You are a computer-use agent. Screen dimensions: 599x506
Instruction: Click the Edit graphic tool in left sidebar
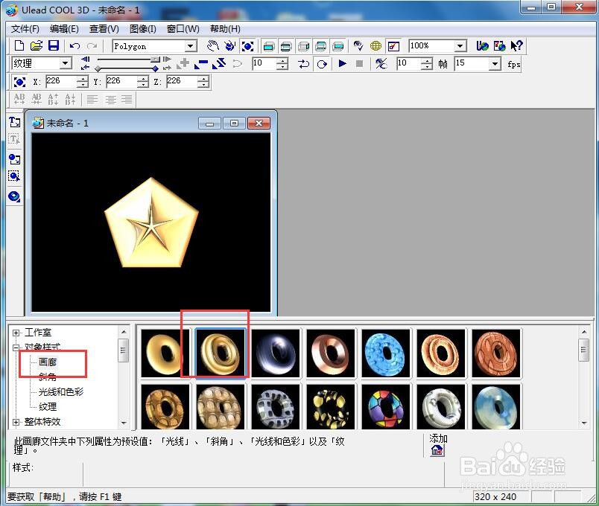point(14,176)
